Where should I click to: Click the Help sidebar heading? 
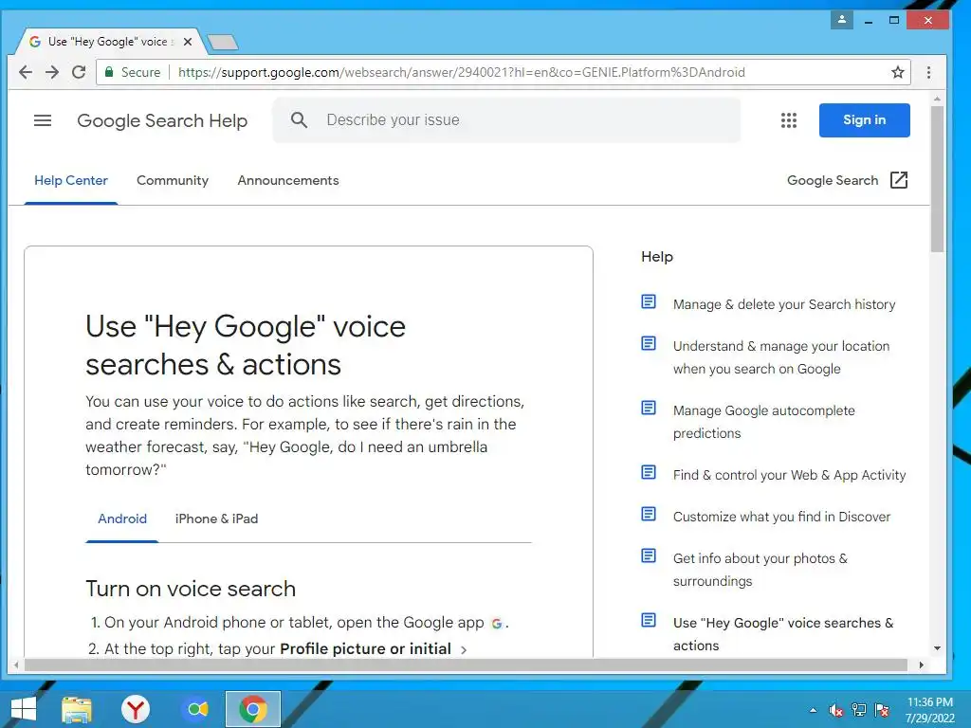point(657,256)
